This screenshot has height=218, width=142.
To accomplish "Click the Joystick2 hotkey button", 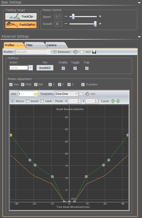I will coord(45,68).
